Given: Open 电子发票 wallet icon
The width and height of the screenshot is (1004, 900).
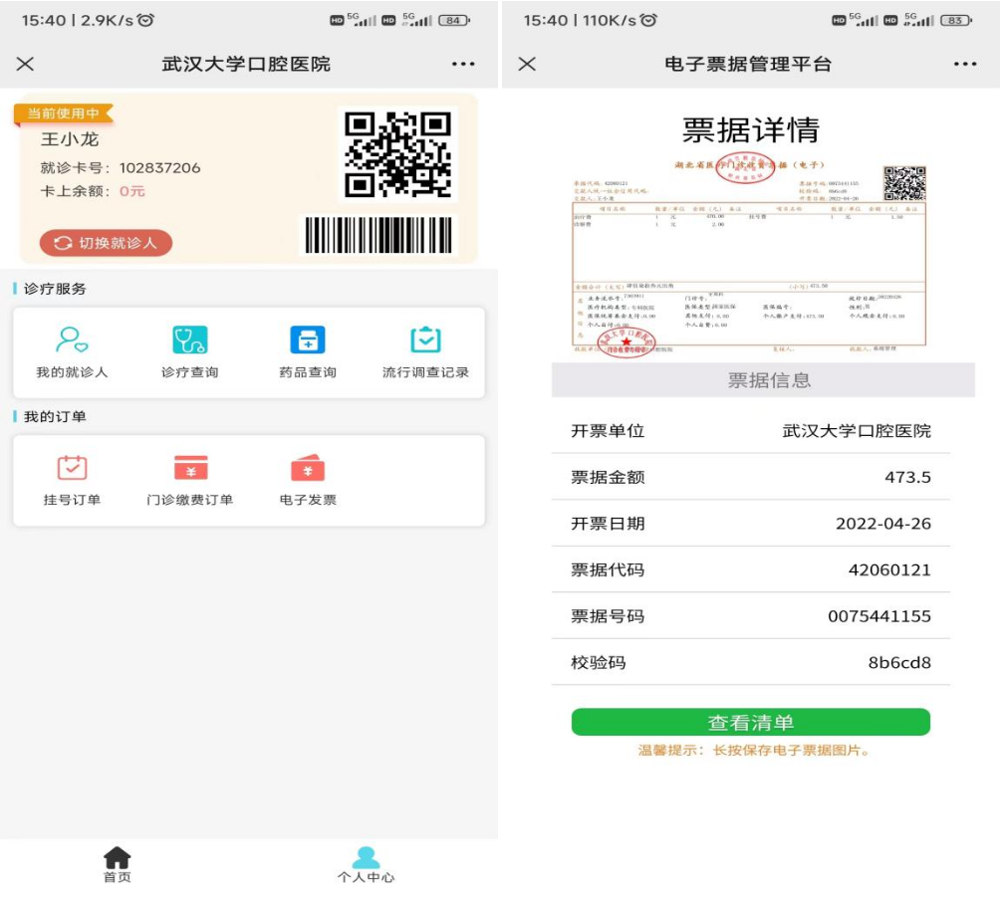Looking at the screenshot, I should pos(308,468).
